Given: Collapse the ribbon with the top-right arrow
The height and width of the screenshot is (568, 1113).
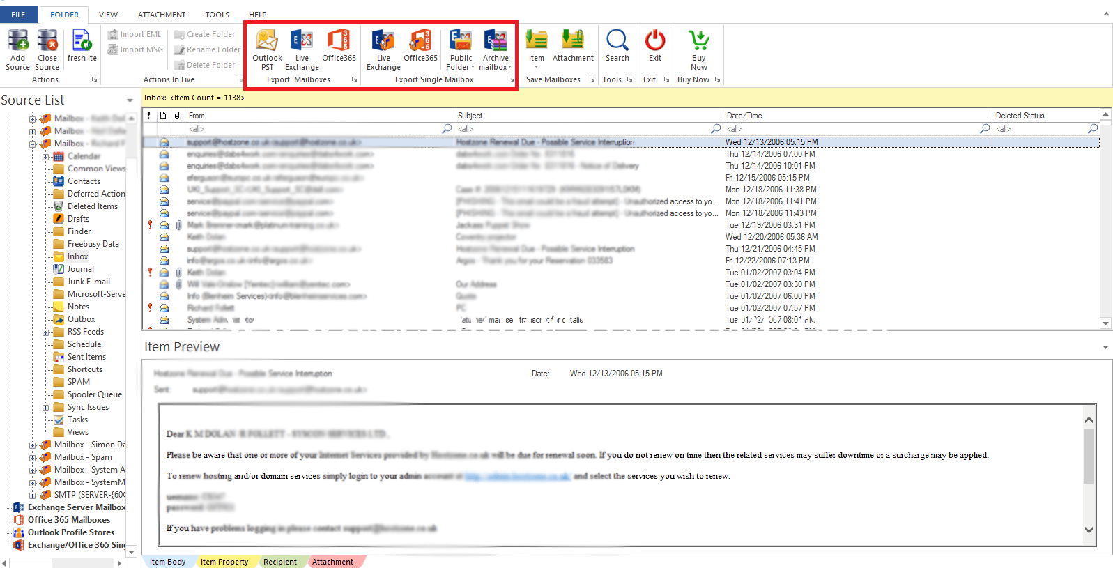Looking at the screenshot, I should pyautogui.click(x=1105, y=14).
